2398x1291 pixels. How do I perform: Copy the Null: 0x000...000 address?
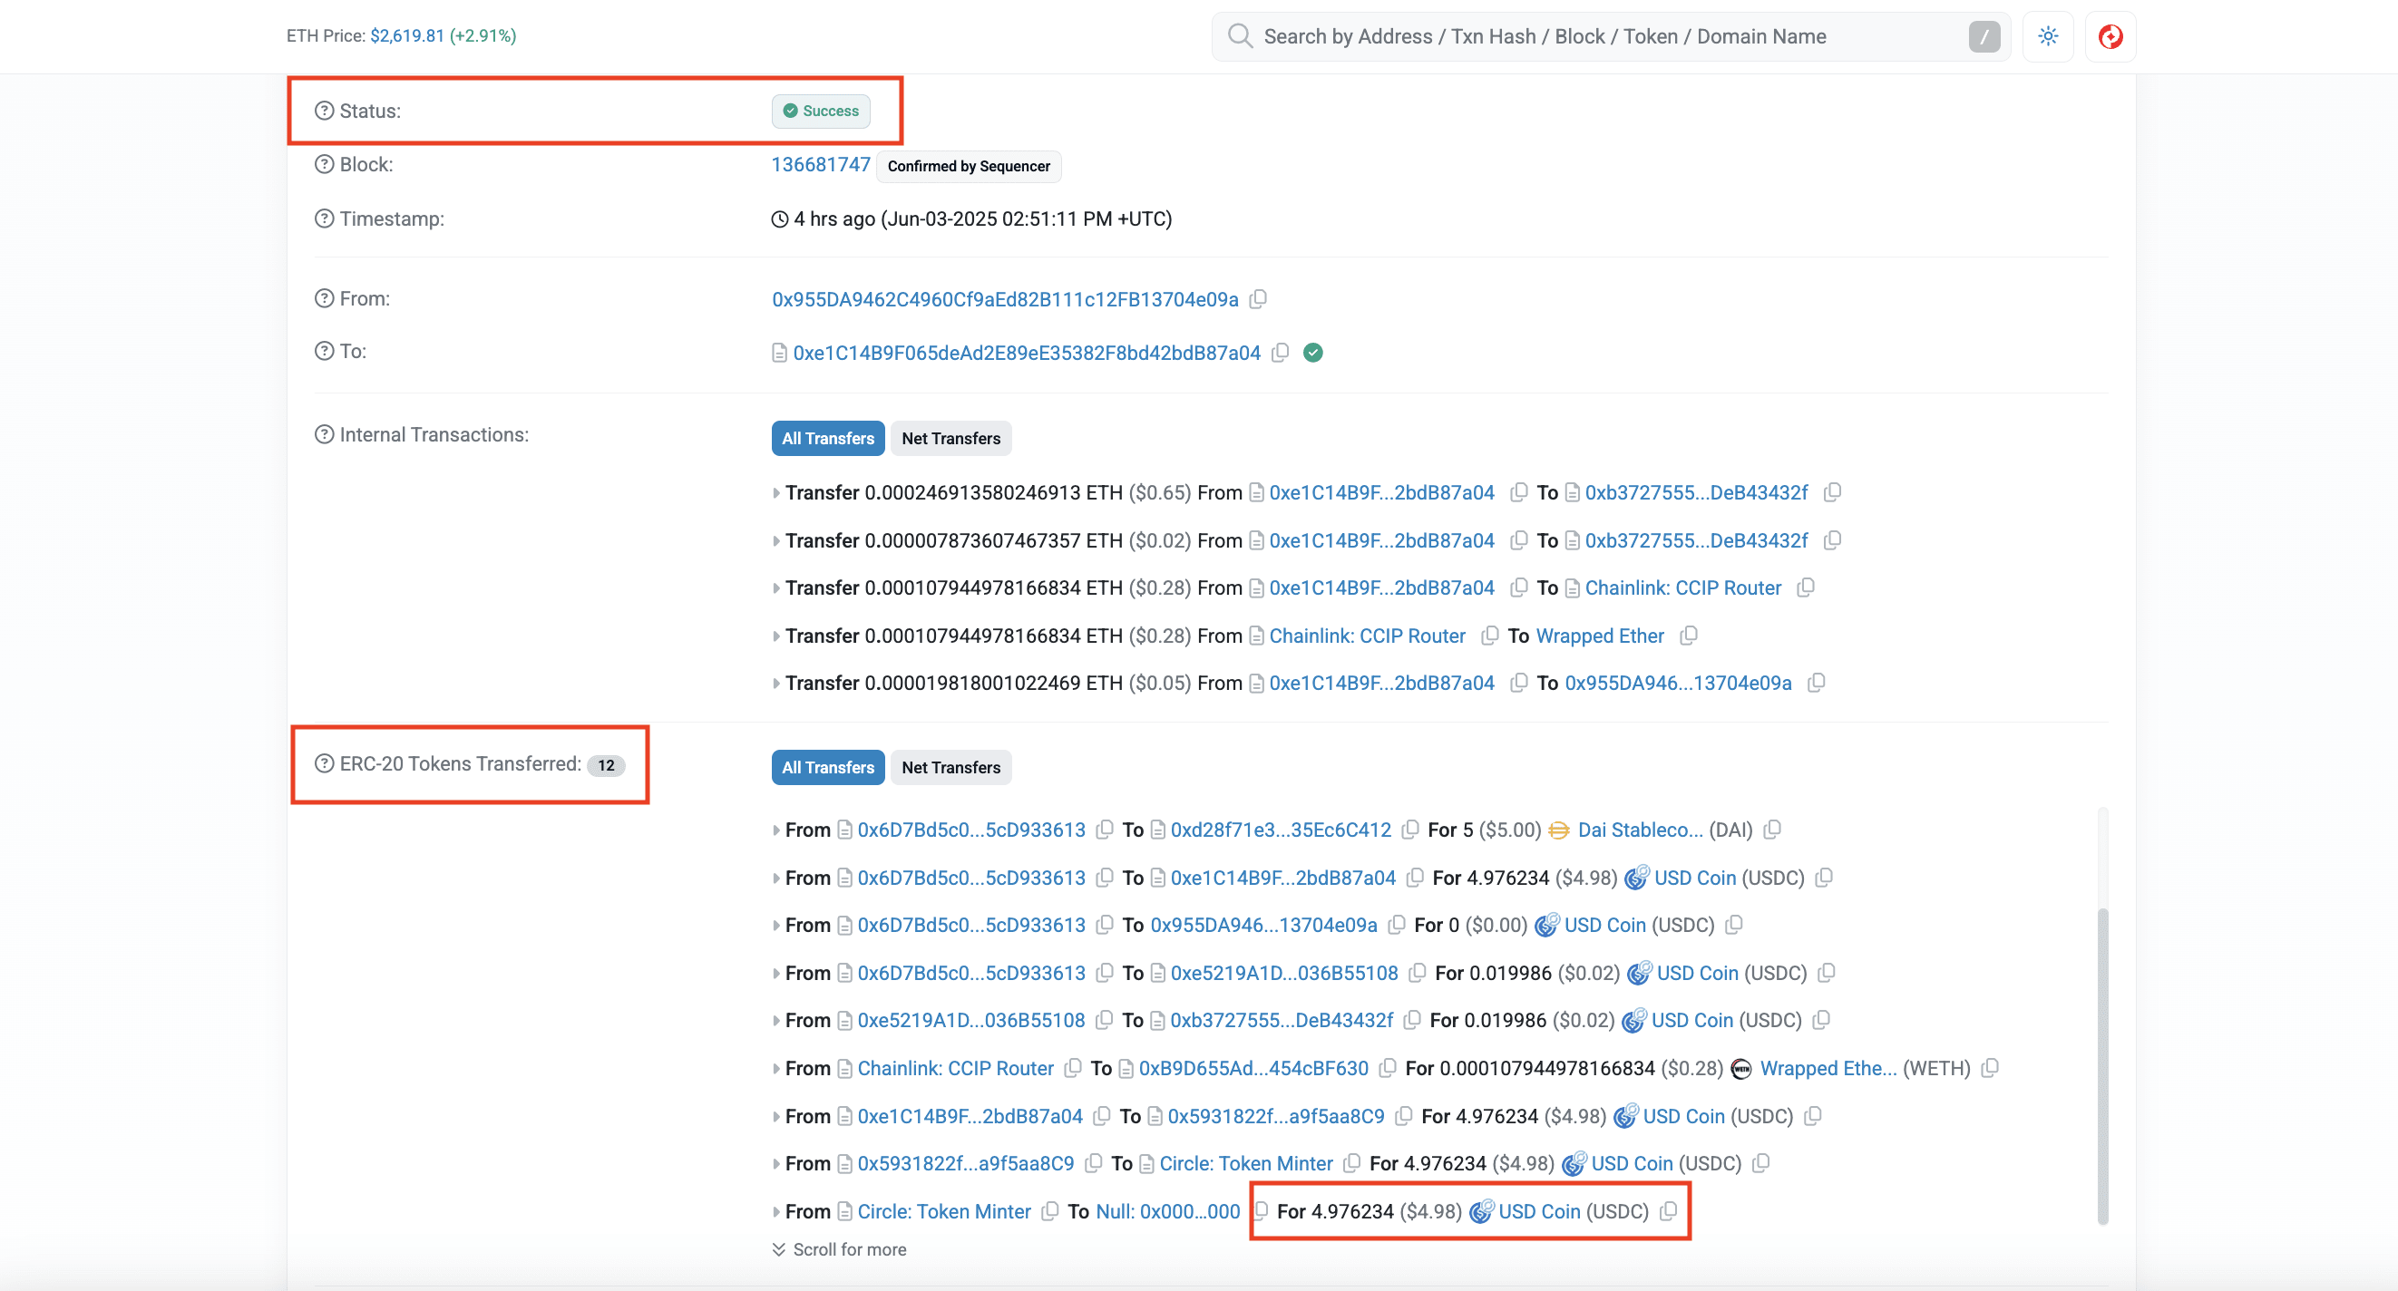[1262, 1211]
